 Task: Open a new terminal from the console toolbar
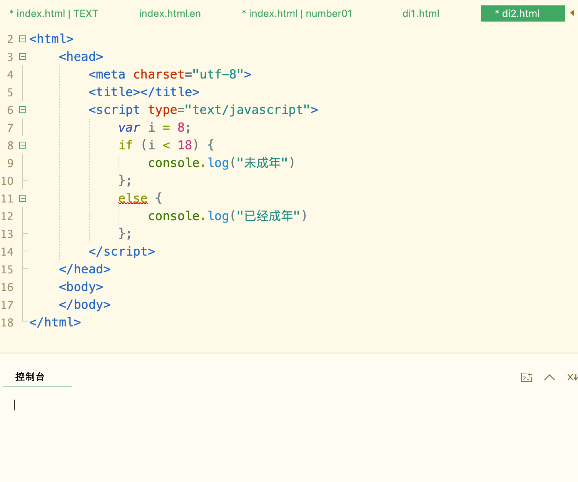pos(526,377)
